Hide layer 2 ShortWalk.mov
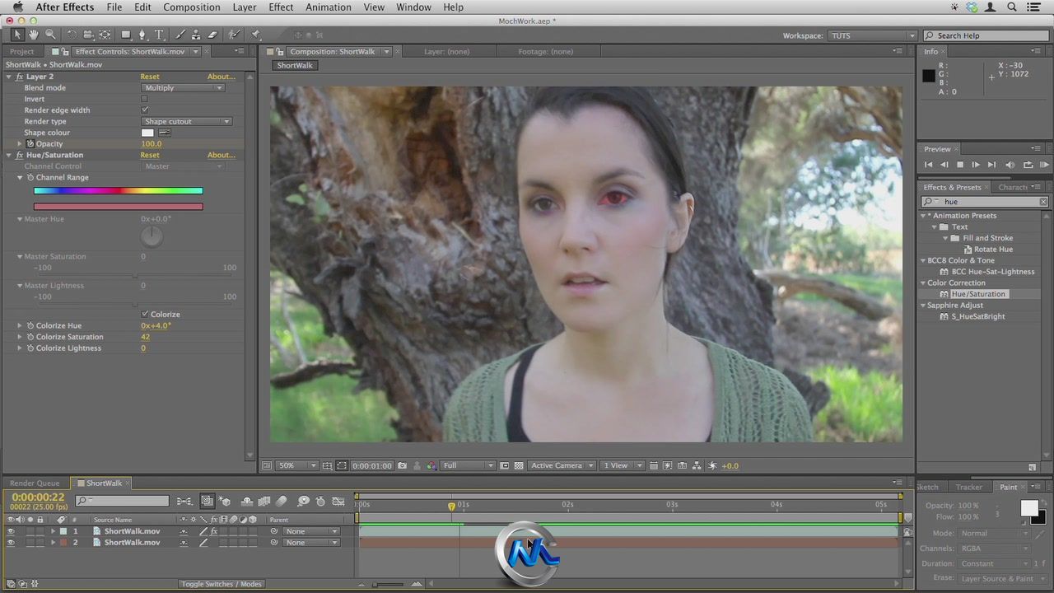The height and width of the screenshot is (593, 1054). point(11,543)
